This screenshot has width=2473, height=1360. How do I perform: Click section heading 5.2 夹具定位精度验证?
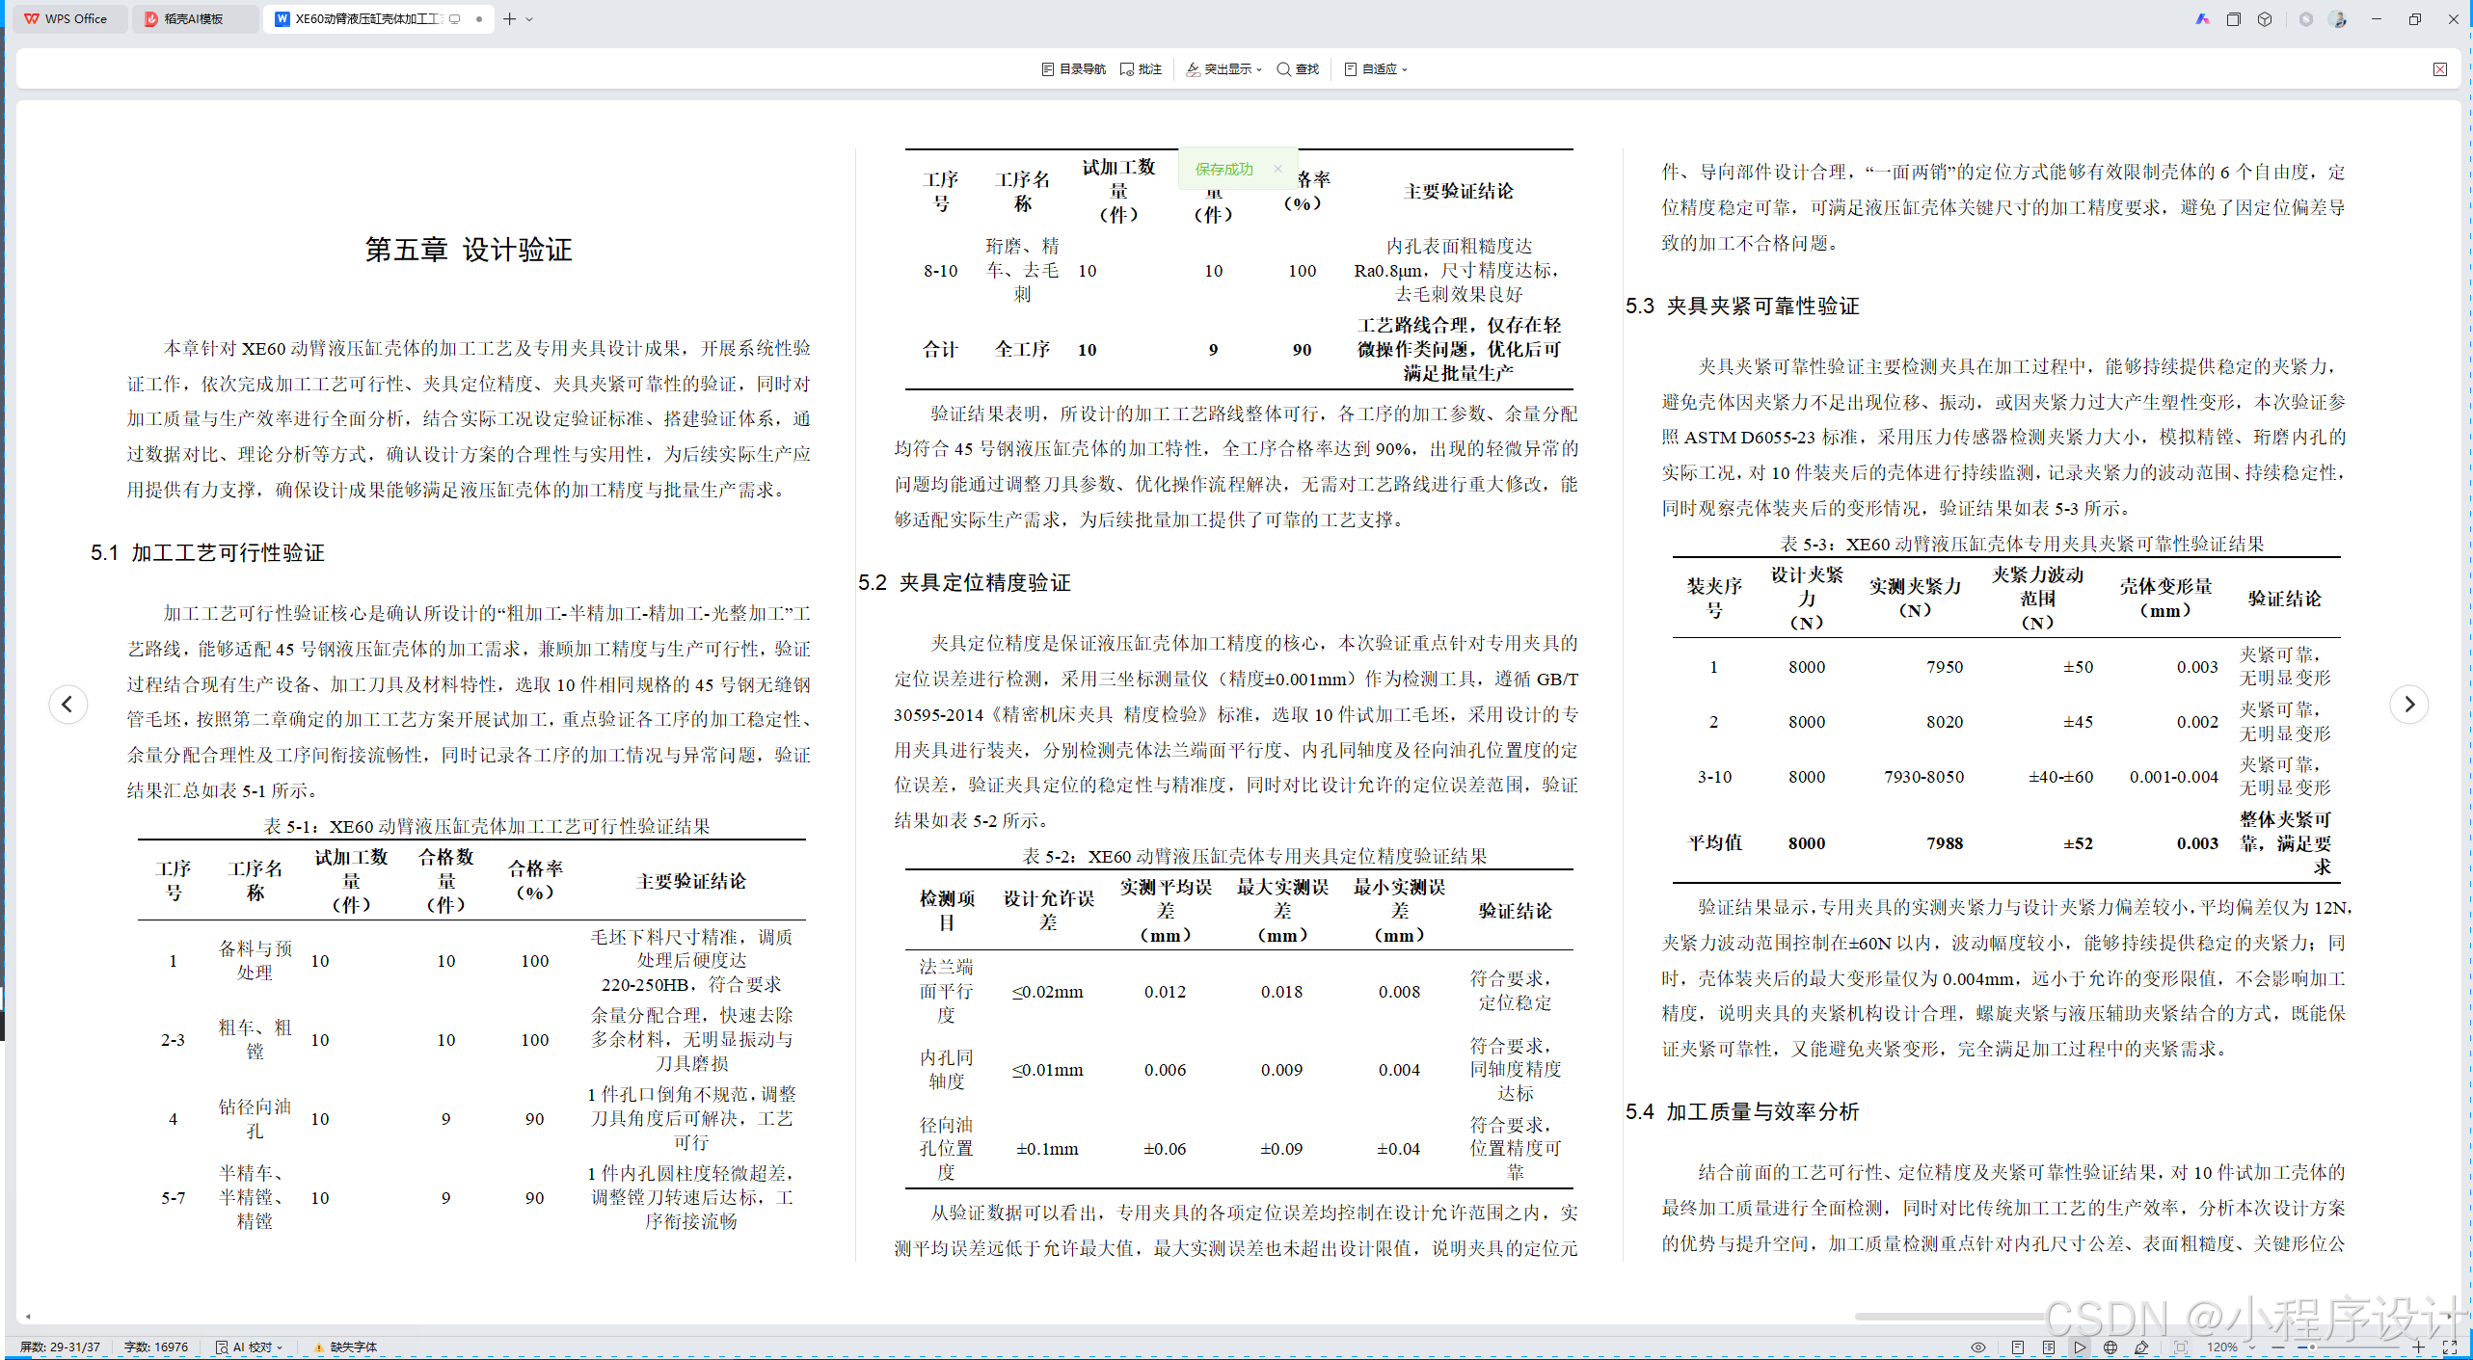point(964,582)
